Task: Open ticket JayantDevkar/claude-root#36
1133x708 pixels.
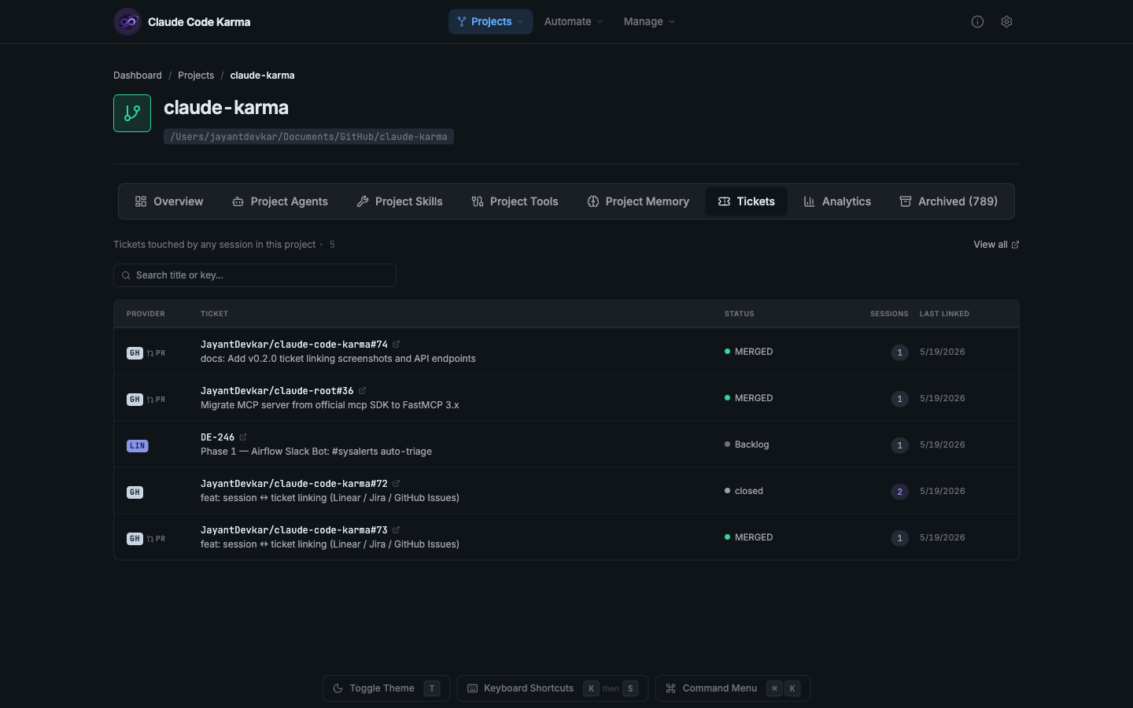Action: [277, 391]
